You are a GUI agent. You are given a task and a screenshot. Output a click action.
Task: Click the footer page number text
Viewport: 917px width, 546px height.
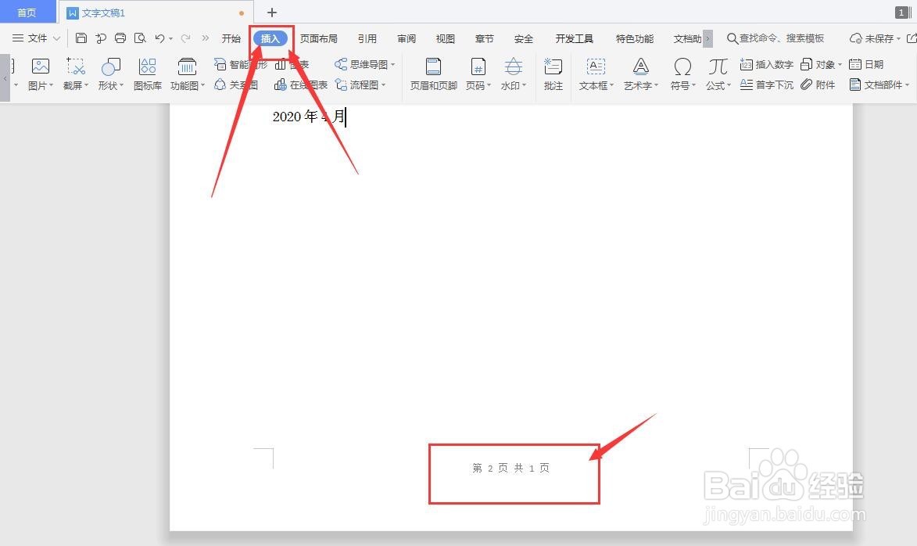coord(511,468)
